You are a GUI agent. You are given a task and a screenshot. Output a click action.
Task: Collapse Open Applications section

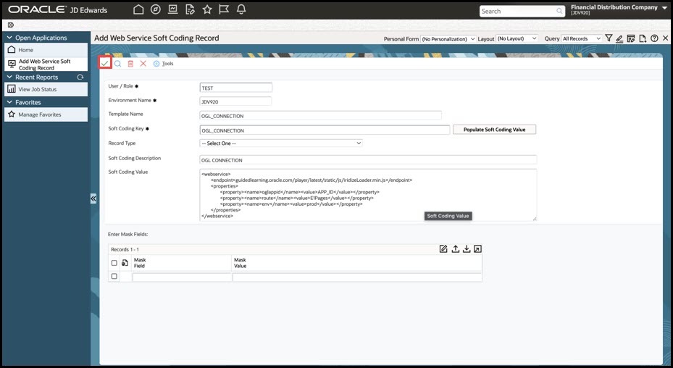click(9, 38)
